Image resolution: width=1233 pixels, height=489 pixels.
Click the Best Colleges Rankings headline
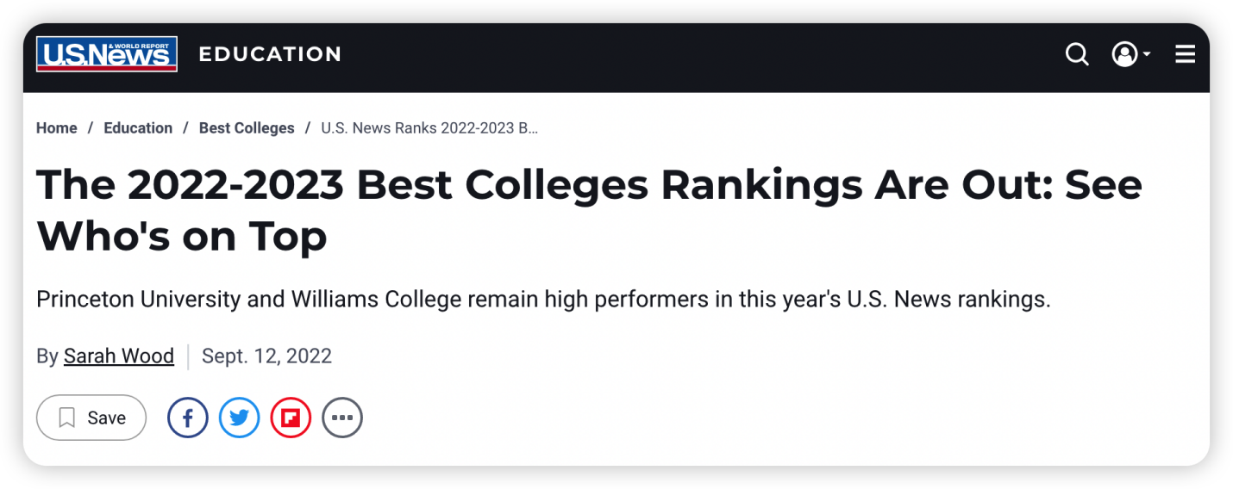pos(589,210)
